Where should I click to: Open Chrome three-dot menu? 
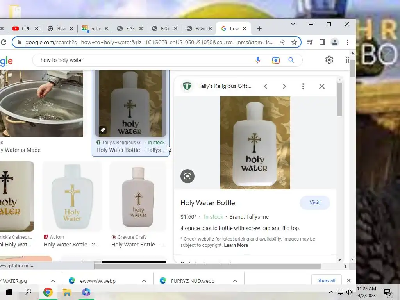pos(347,42)
